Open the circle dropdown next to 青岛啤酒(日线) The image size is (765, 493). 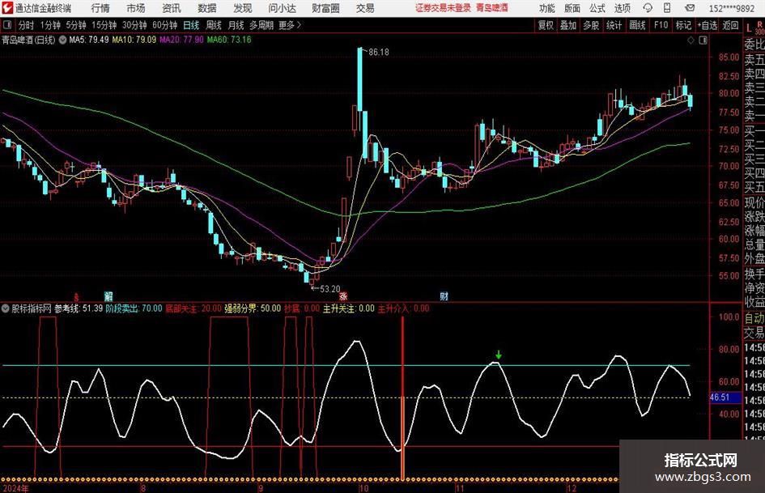coord(62,40)
